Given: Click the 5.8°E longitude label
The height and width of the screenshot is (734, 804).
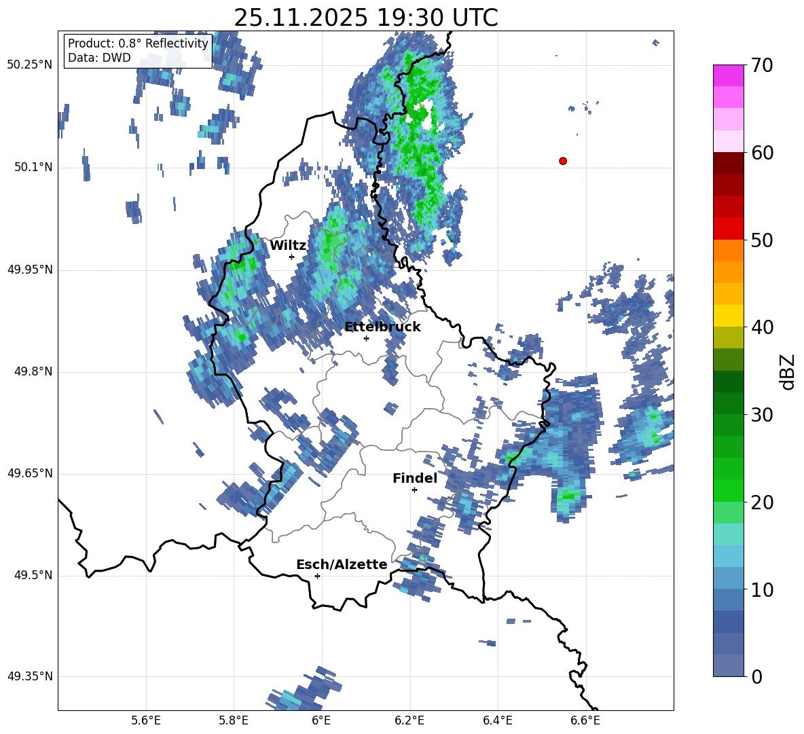Looking at the screenshot, I should (x=234, y=720).
